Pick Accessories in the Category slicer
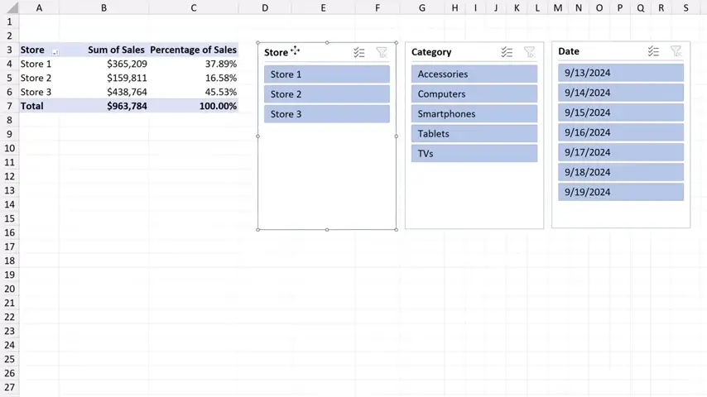The height and width of the screenshot is (397, 707). tap(474, 74)
